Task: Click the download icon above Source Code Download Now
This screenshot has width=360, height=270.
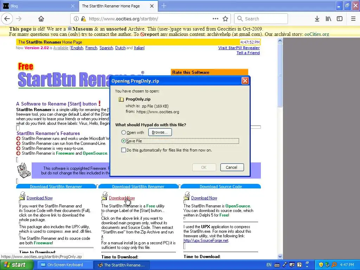Action: click(187, 195)
